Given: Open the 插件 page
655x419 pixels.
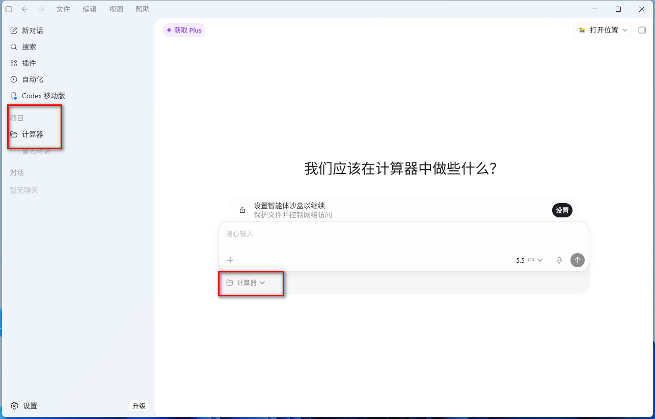Looking at the screenshot, I should 77,63.
